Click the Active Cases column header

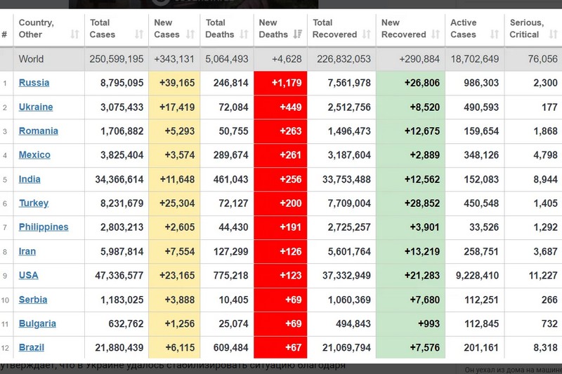coord(475,30)
